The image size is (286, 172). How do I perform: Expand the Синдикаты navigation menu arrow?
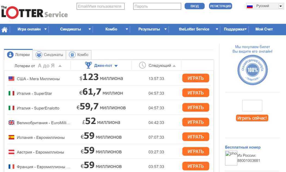(x=90, y=29)
